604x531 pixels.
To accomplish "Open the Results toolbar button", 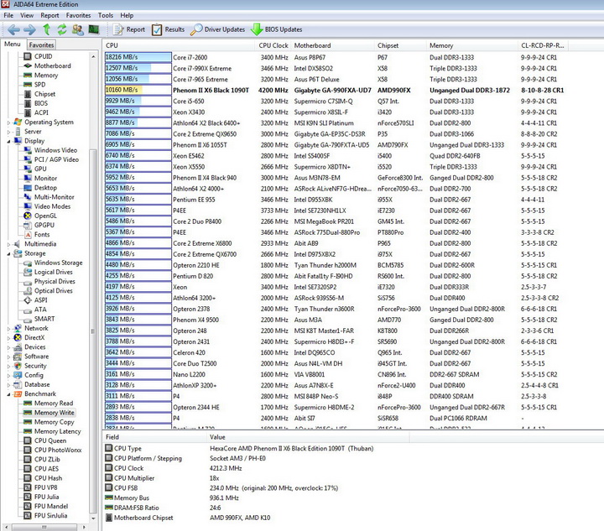I will (169, 29).
